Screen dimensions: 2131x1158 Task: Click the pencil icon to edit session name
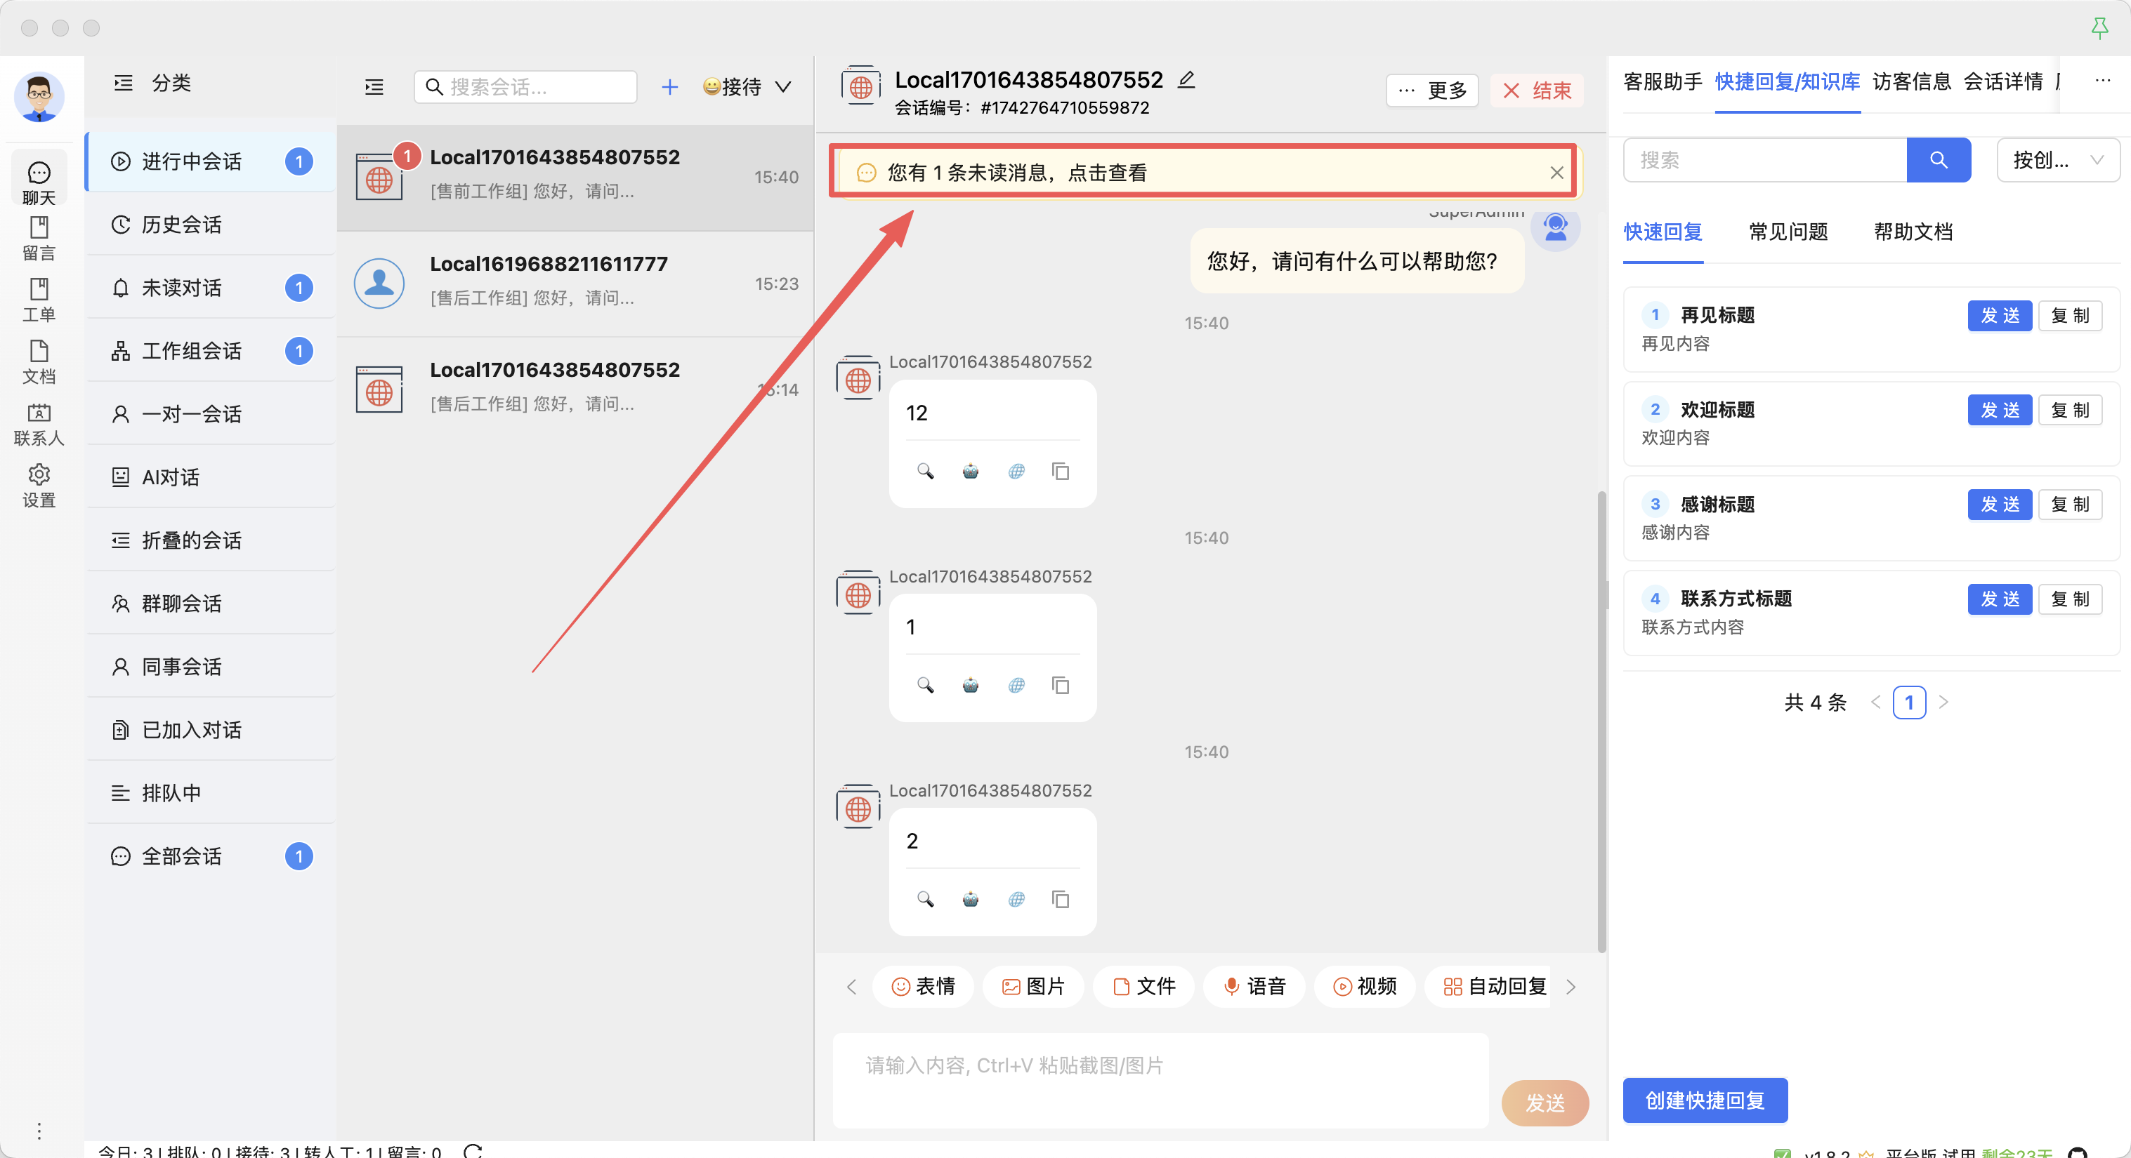pos(1186,79)
